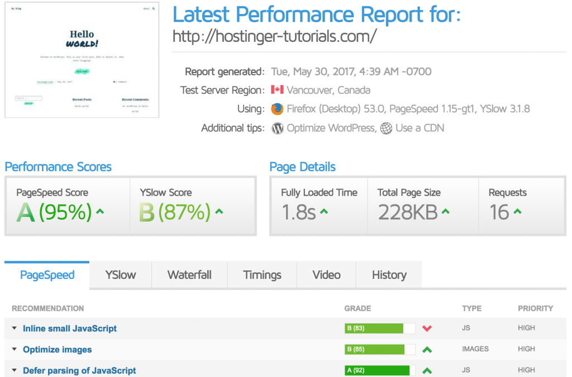Click the up arrow beside YSlow Score
Image resolution: width=572 pixels, height=377 pixels.
point(219,211)
